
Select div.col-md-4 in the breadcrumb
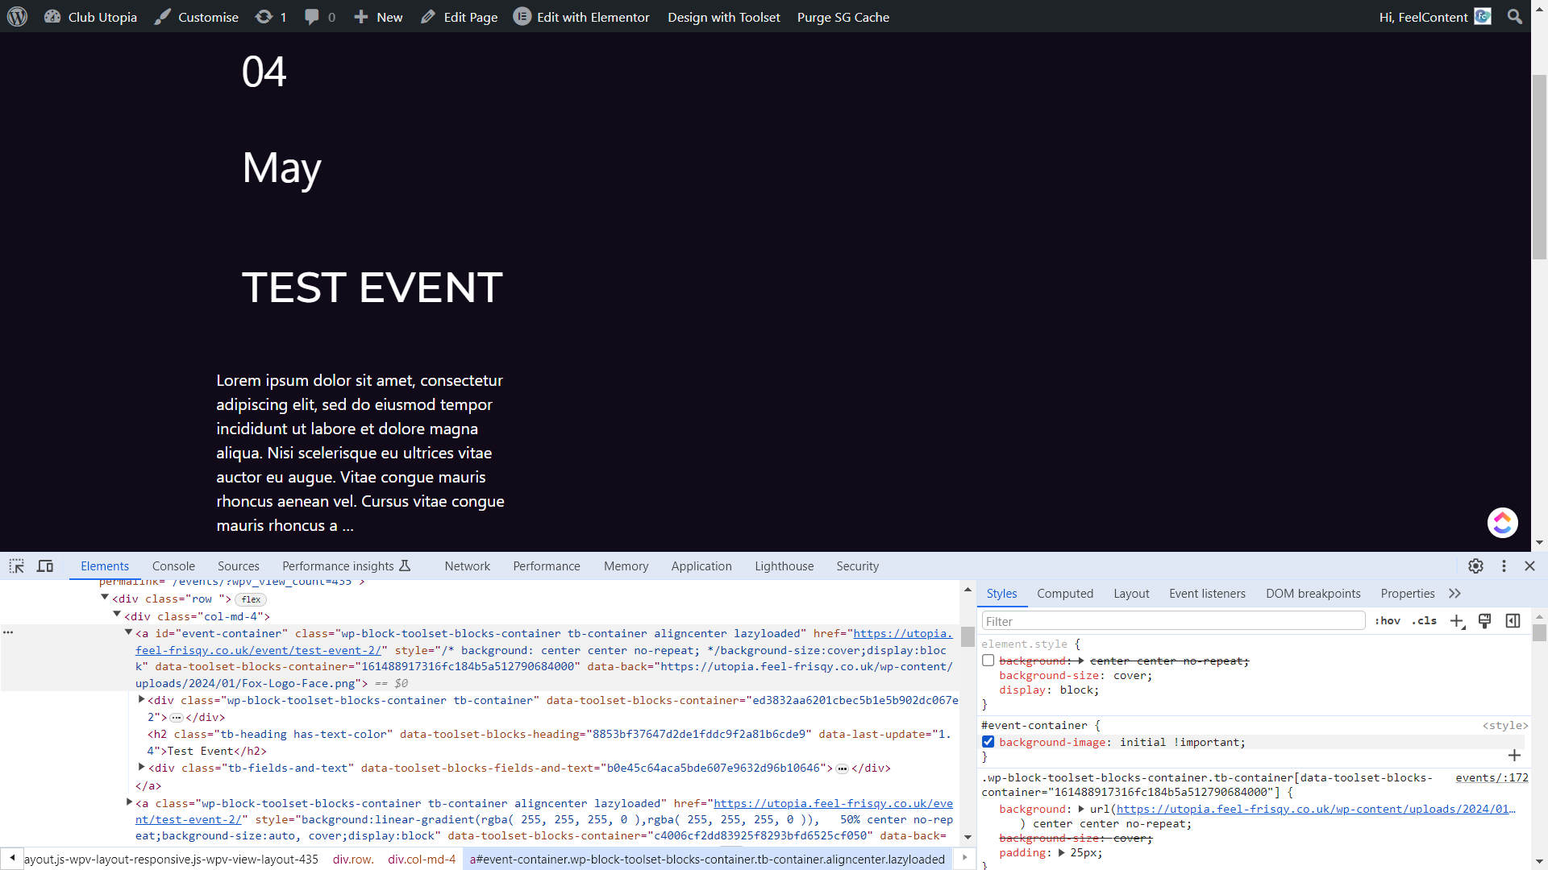[422, 860]
